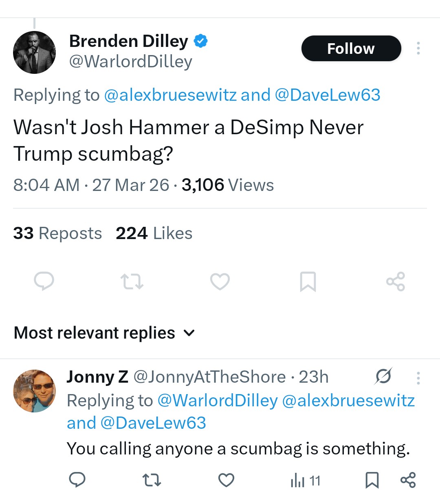440x492 pixels.
Task: Open the @alexbruesewitz profile link in Dilley's post
Action: 170,95
